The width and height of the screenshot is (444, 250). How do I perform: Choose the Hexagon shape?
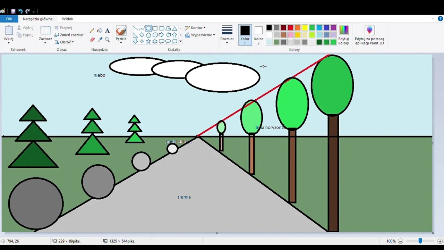tap(155, 35)
